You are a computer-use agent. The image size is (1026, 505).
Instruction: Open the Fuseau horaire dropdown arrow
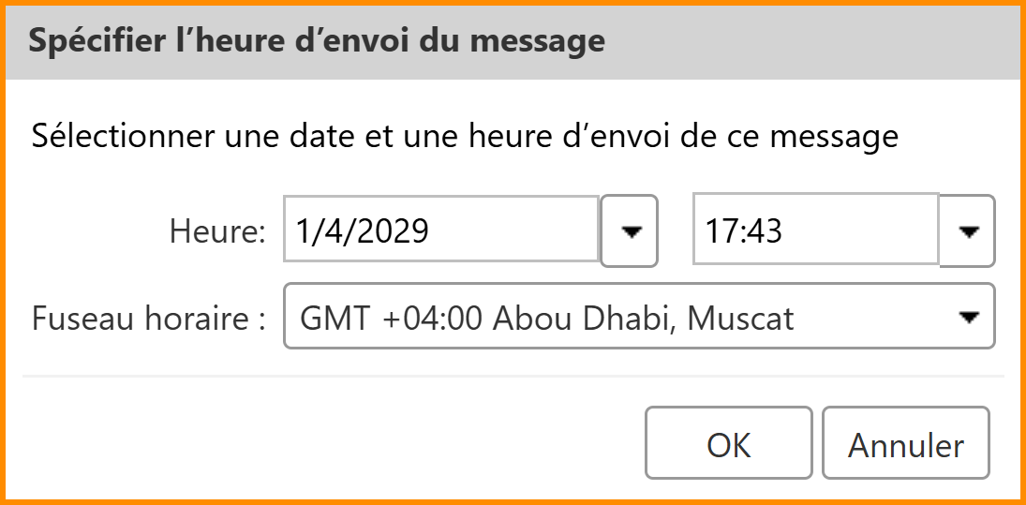click(x=969, y=319)
